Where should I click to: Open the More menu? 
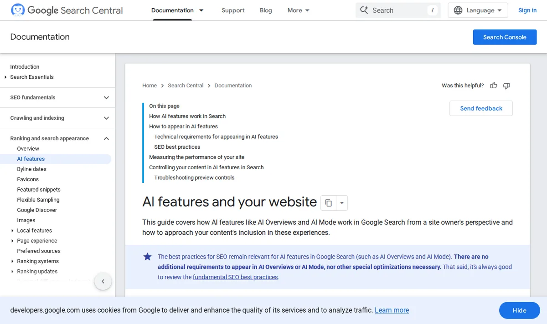point(299,10)
